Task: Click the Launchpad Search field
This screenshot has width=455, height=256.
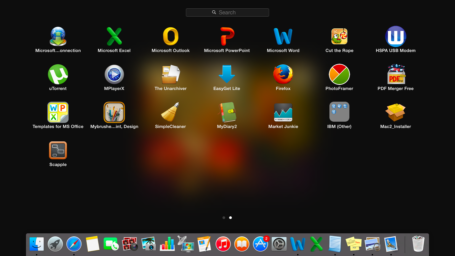Action: point(227,12)
